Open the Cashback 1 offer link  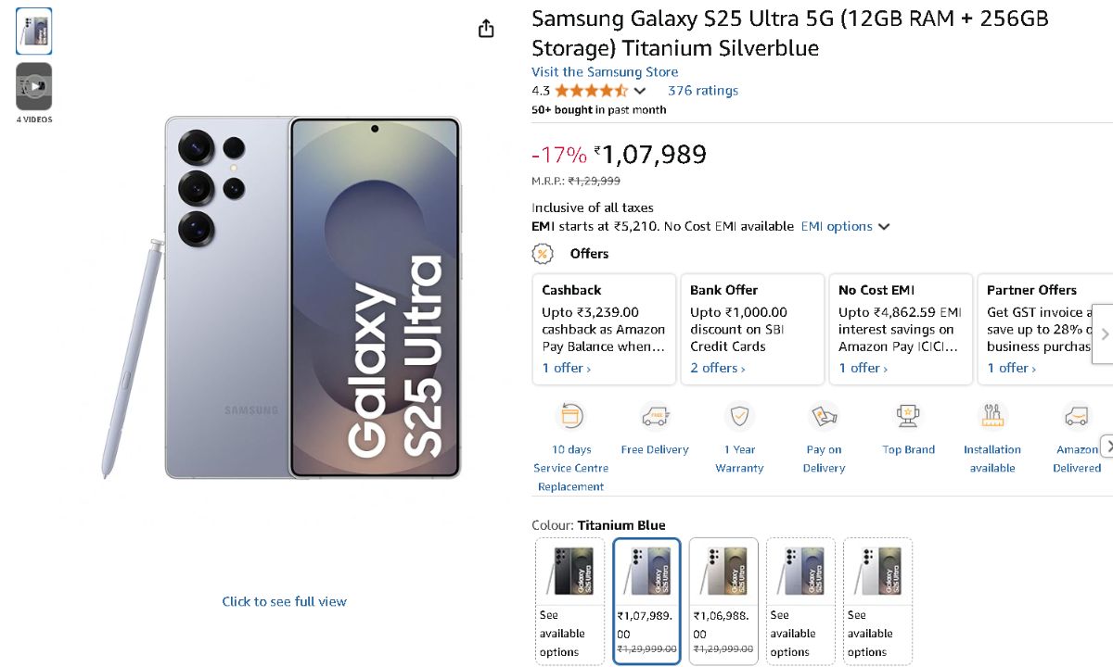click(567, 369)
